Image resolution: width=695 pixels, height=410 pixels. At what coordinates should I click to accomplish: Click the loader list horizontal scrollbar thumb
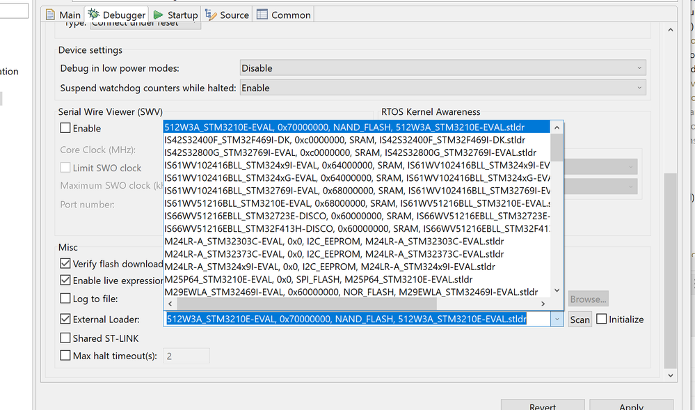pos(307,304)
